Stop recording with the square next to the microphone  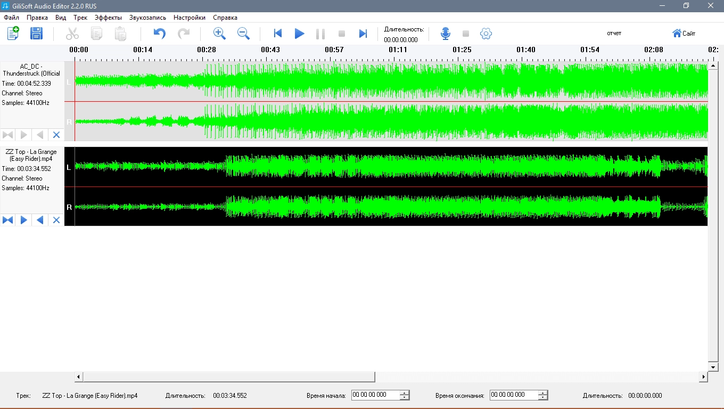(x=466, y=34)
